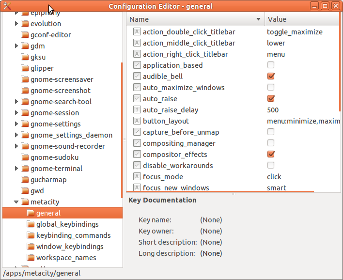Viewport: 343px width, 280px height.
Task: Click the toggle_maximize value
Action: coord(295,32)
